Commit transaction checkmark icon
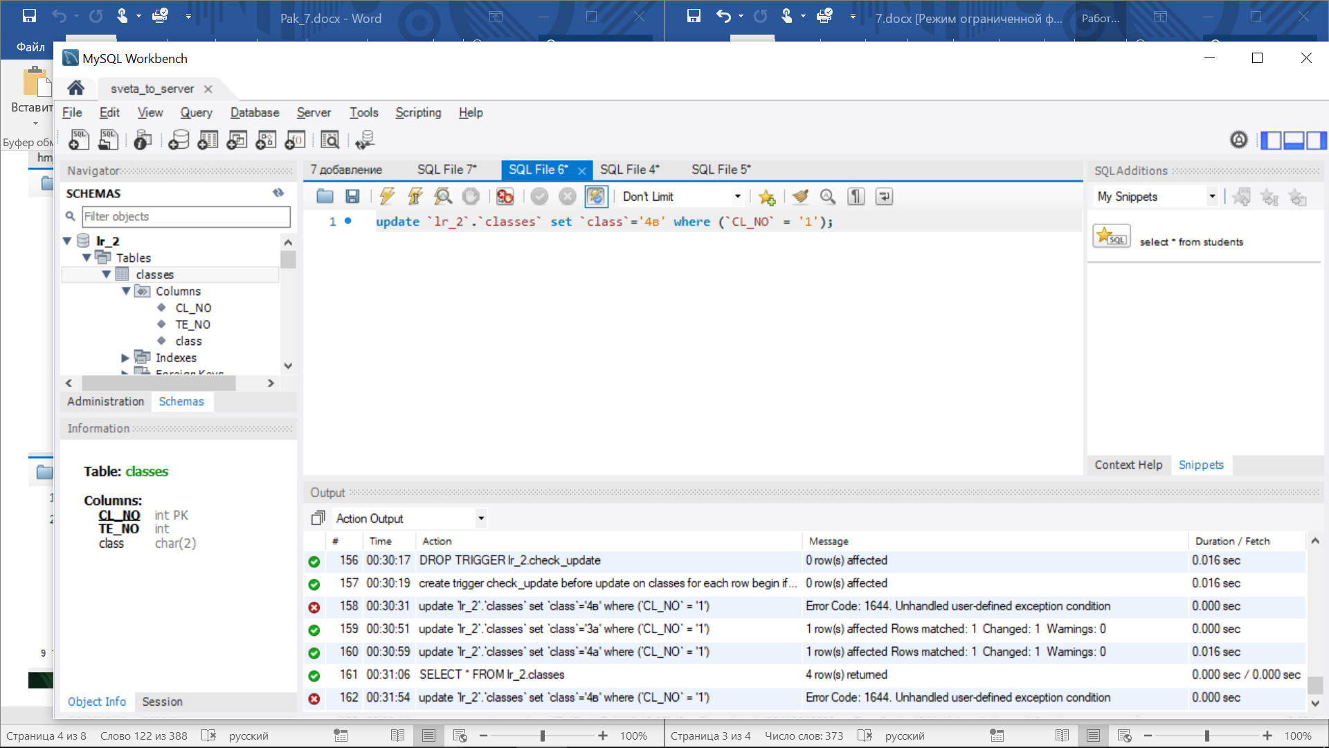 [539, 197]
